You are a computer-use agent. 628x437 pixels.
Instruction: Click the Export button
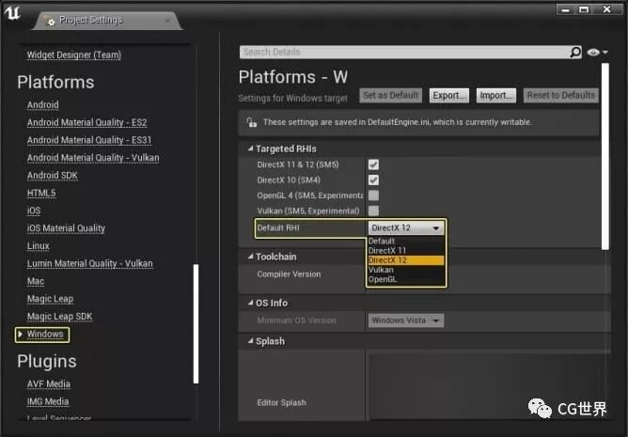449,95
